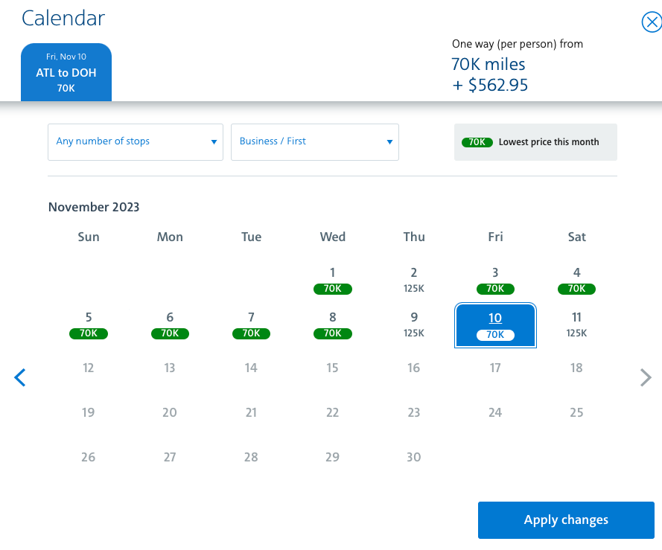Click the 70K lowest price legend badge
The image size is (662, 550).
[x=477, y=141]
